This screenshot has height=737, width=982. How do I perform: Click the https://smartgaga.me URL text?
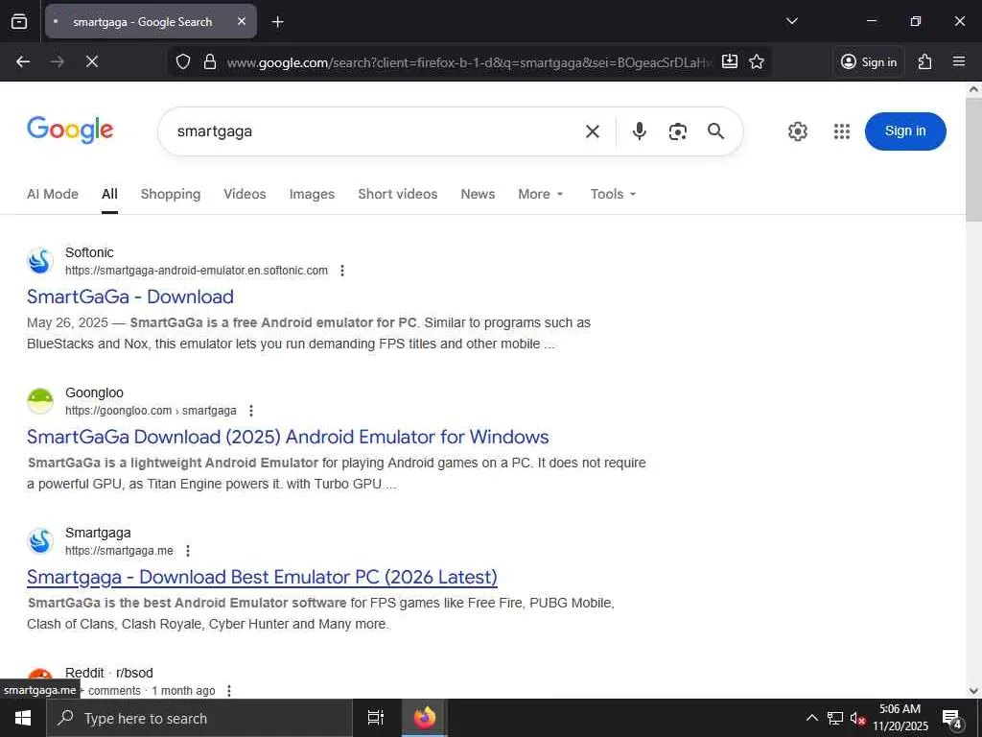coord(119,550)
